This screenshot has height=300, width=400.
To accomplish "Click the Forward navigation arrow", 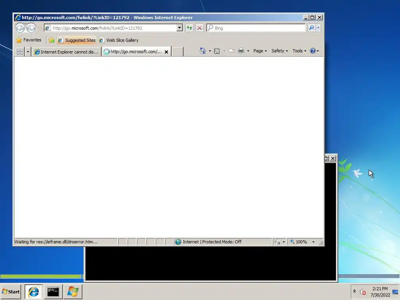I will (x=31, y=28).
